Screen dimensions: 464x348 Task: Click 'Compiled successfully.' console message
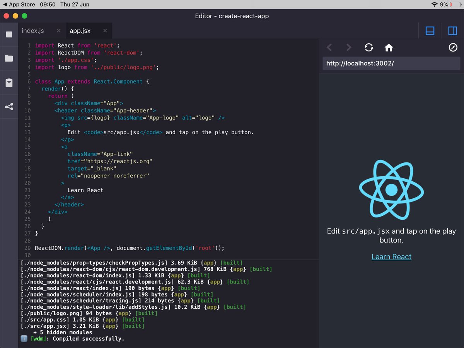89,339
